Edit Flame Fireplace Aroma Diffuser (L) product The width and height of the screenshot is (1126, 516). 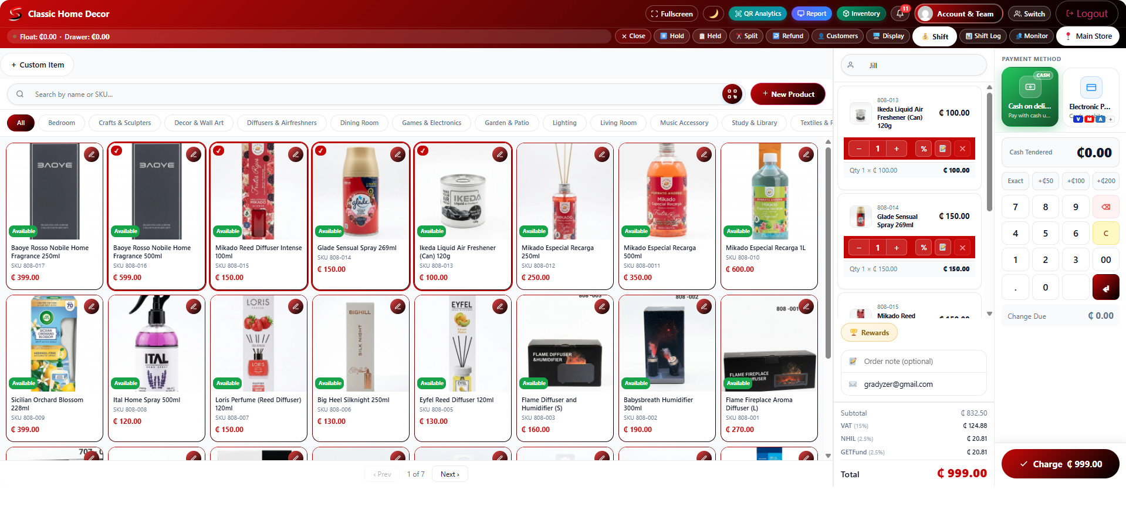(806, 306)
